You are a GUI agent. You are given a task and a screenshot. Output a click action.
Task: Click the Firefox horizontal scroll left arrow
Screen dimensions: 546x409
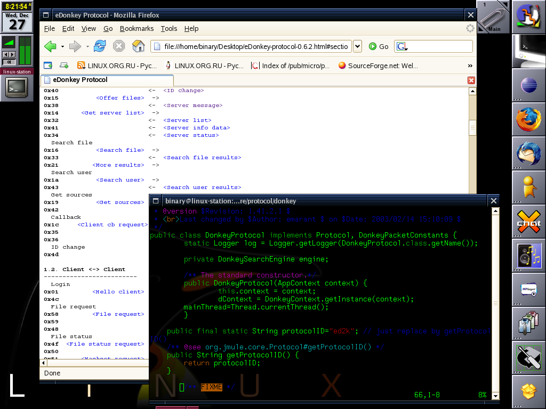(x=44, y=363)
